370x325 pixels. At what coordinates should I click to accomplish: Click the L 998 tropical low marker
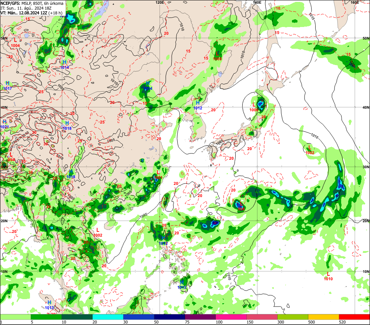241,206
